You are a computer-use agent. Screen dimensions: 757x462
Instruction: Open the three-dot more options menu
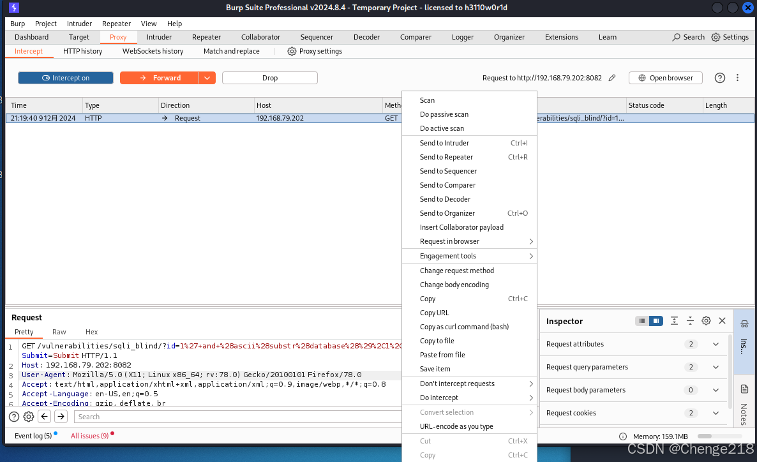(737, 78)
